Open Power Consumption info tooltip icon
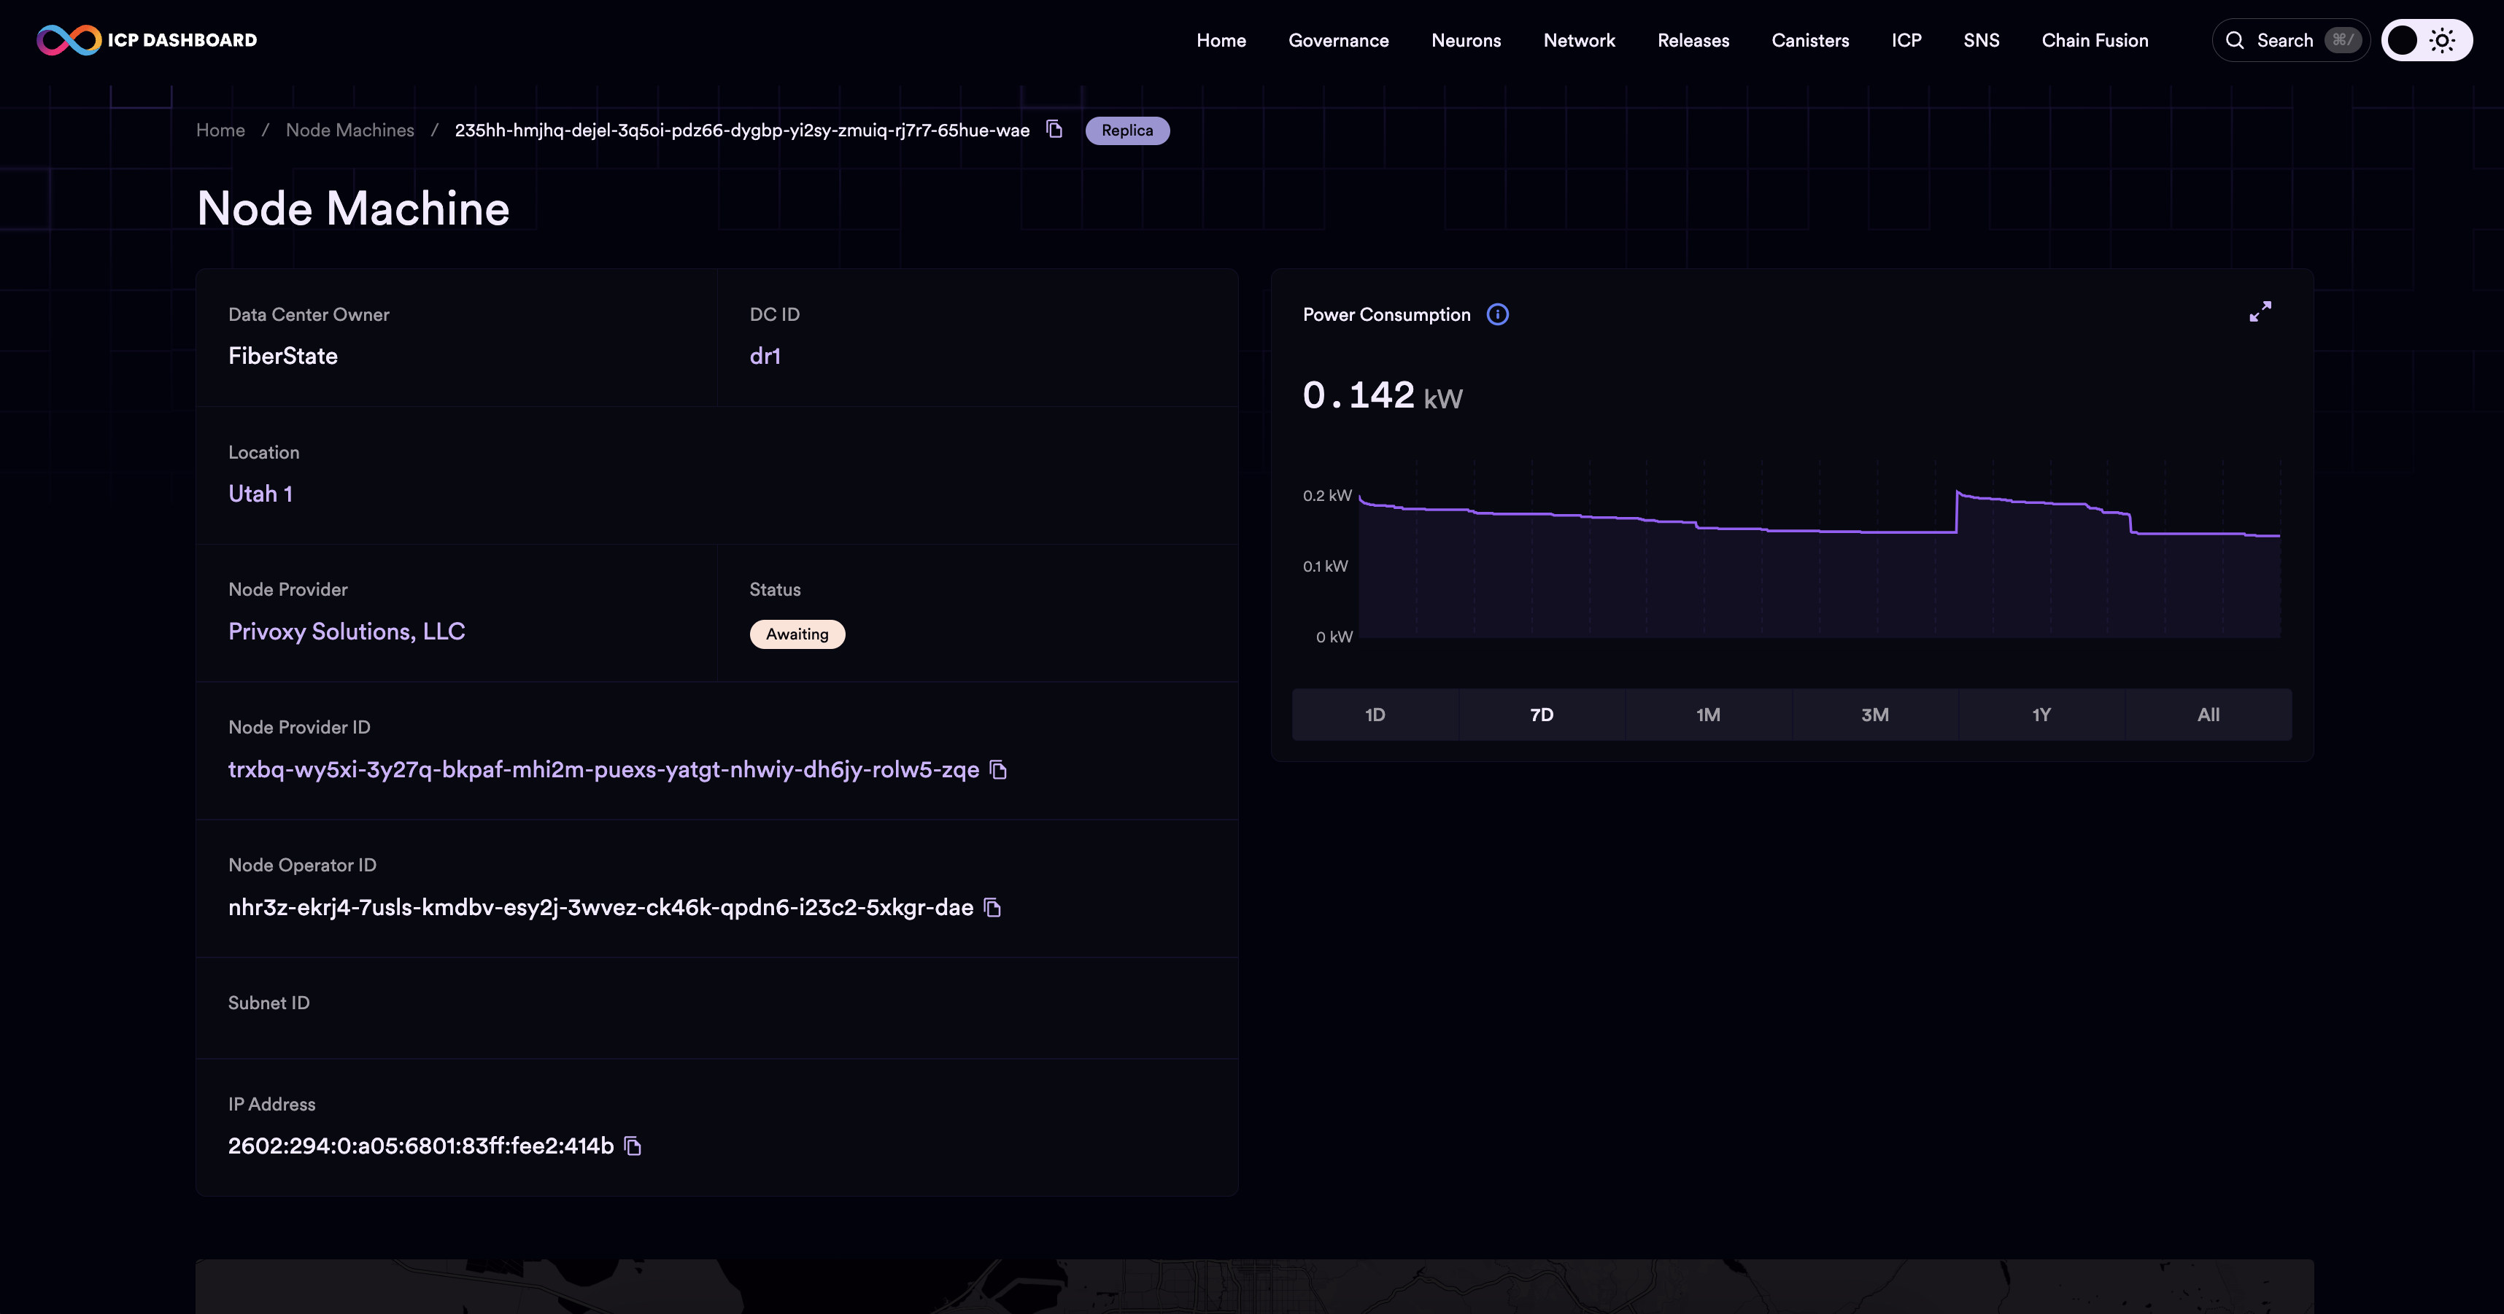2504x1314 pixels. pyautogui.click(x=1498, y=315)
